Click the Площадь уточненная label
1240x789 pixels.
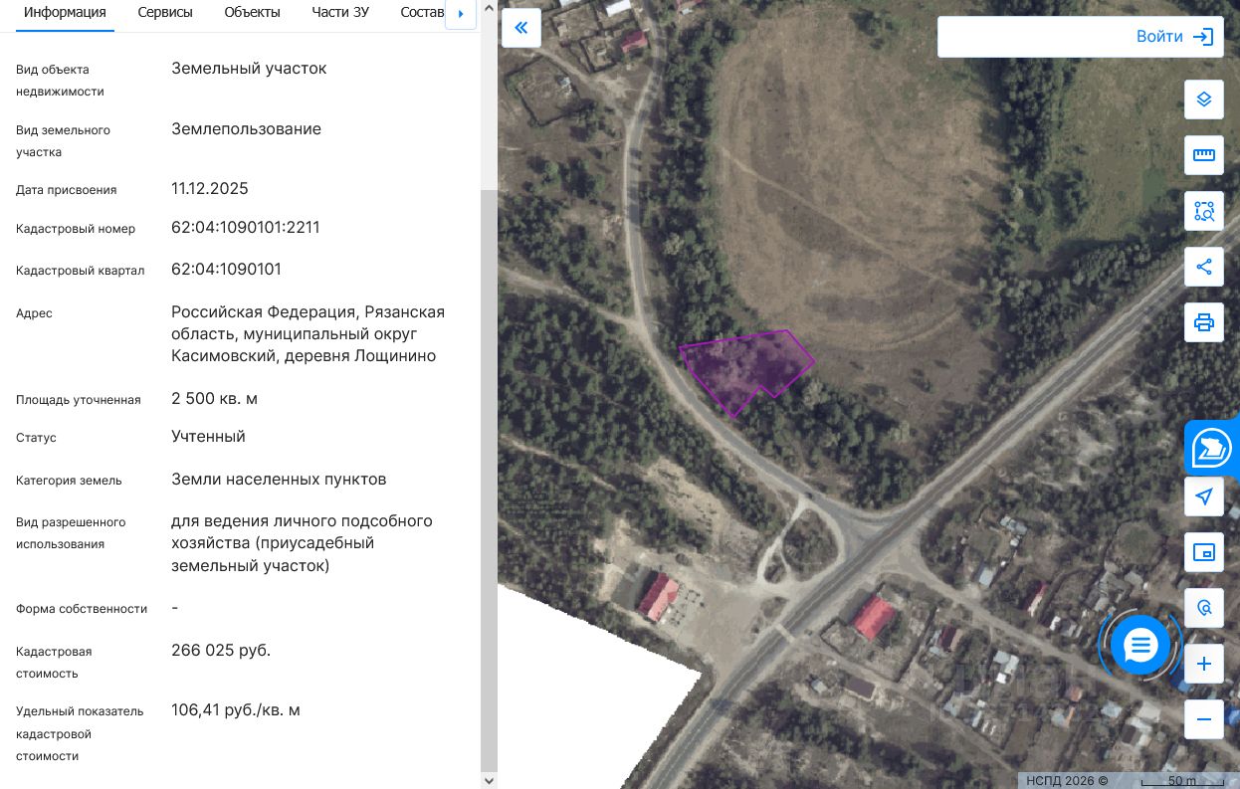click(x=79, y=400)
